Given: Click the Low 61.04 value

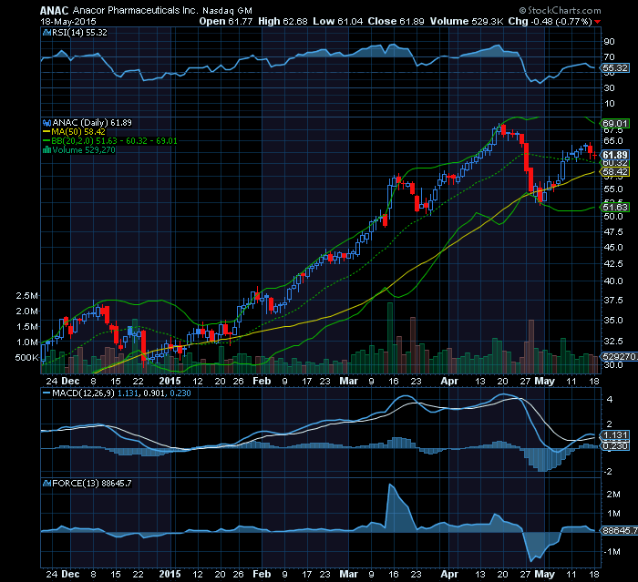Looking at the screenshot, I should tap(338, 21).
